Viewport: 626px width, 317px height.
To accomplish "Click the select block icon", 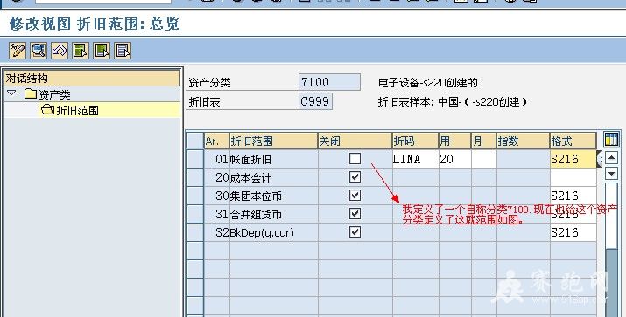I will click(102, 51).
